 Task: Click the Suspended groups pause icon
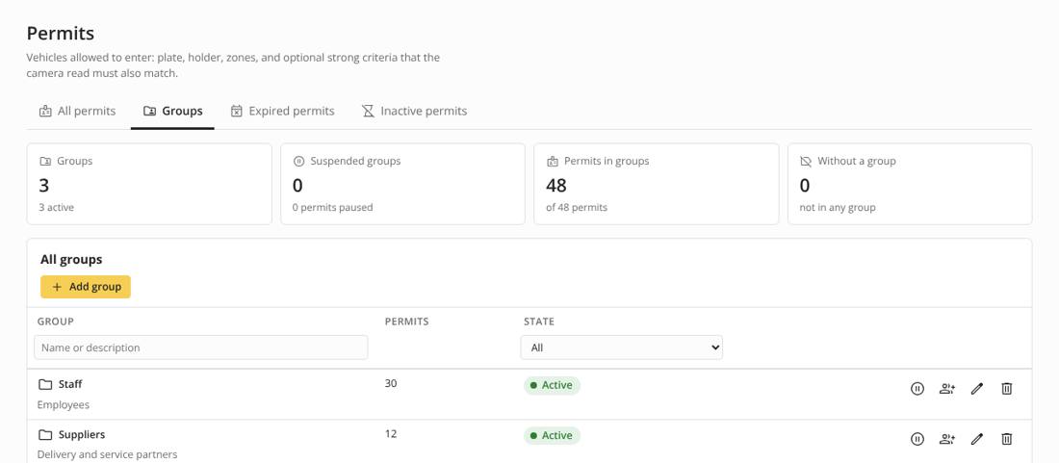click(x=298, y=162)
